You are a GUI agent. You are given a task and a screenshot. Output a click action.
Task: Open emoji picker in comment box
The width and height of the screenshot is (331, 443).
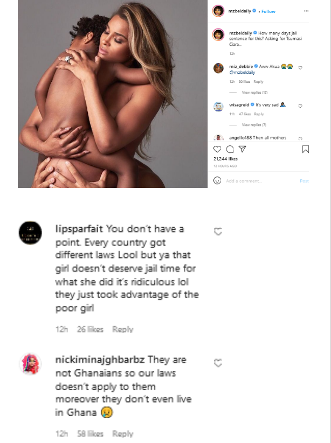click(217, 181)
